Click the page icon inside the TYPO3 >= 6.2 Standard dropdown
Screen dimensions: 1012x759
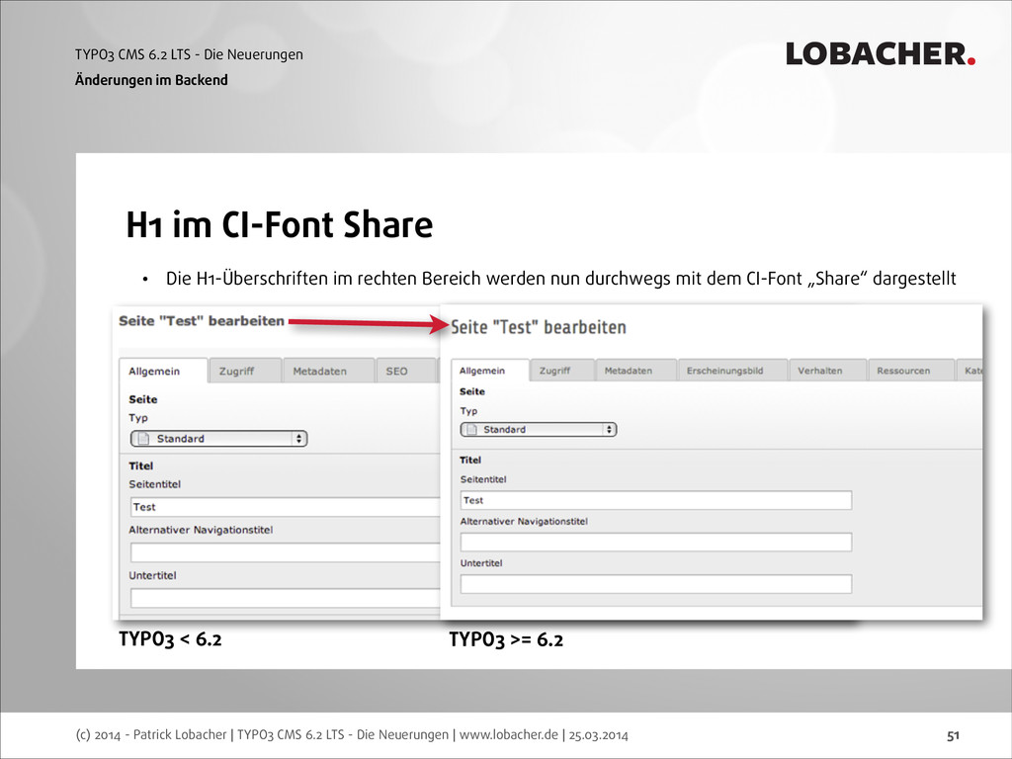coord(471,429)
